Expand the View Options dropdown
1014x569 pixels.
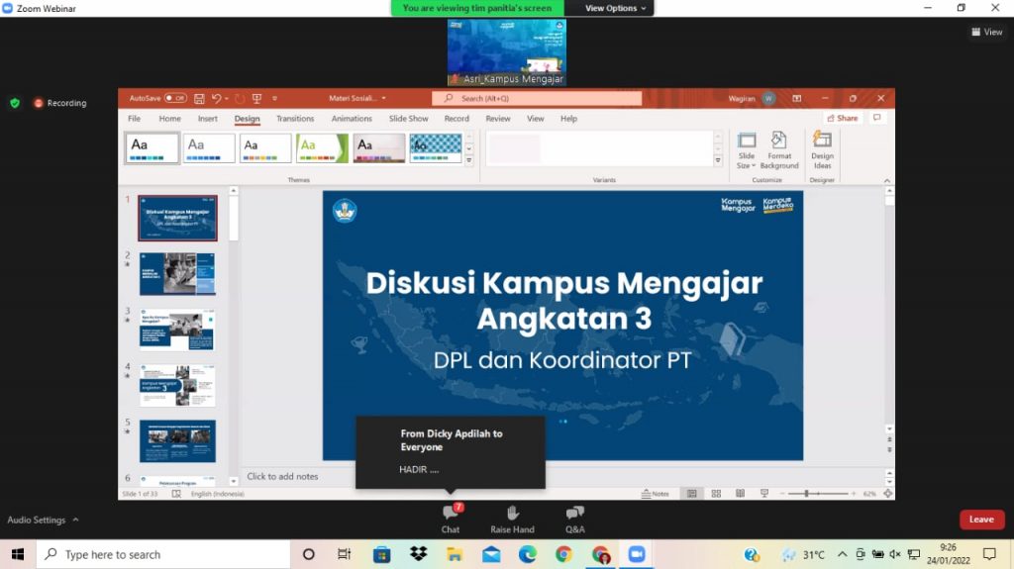[615, 8]
